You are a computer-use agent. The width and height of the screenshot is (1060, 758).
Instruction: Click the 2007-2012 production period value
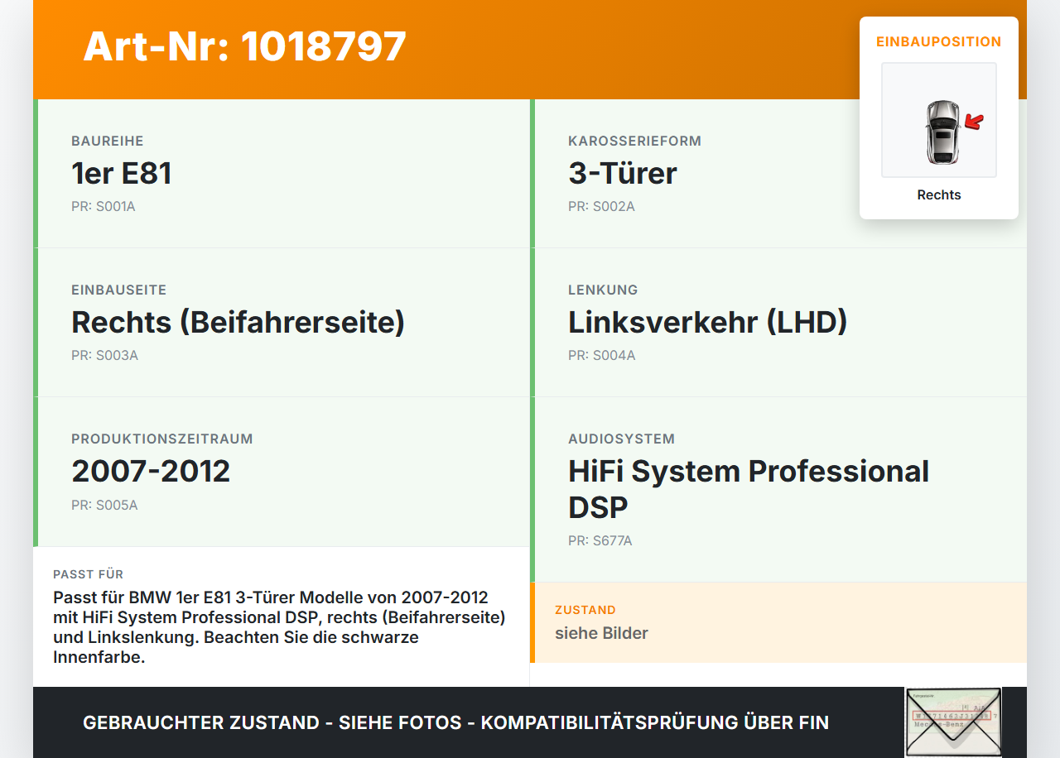[x=151, y=471]
